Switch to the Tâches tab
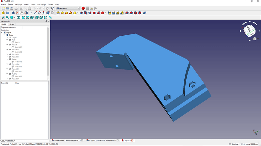 pos(12,24)
